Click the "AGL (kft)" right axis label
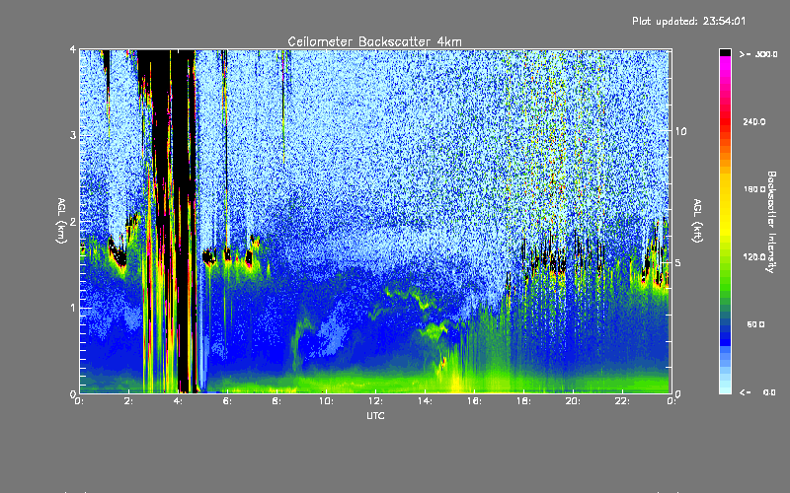The width and height of the screenshot is (790, 493). tap(697, 221)
